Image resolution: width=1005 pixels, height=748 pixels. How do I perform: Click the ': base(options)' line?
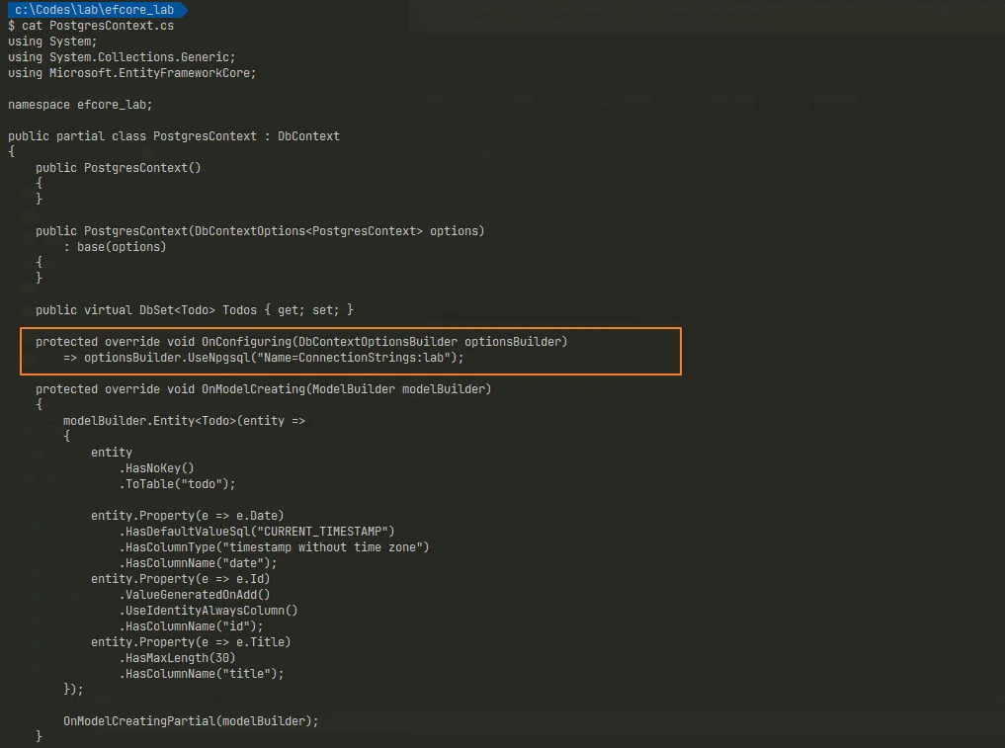(115, 247)
